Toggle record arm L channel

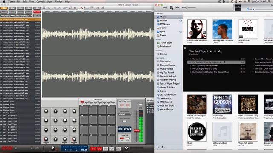point(122,105)
